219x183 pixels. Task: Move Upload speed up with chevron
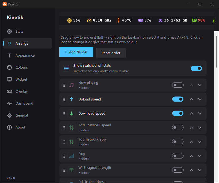(x=191, y=99)
